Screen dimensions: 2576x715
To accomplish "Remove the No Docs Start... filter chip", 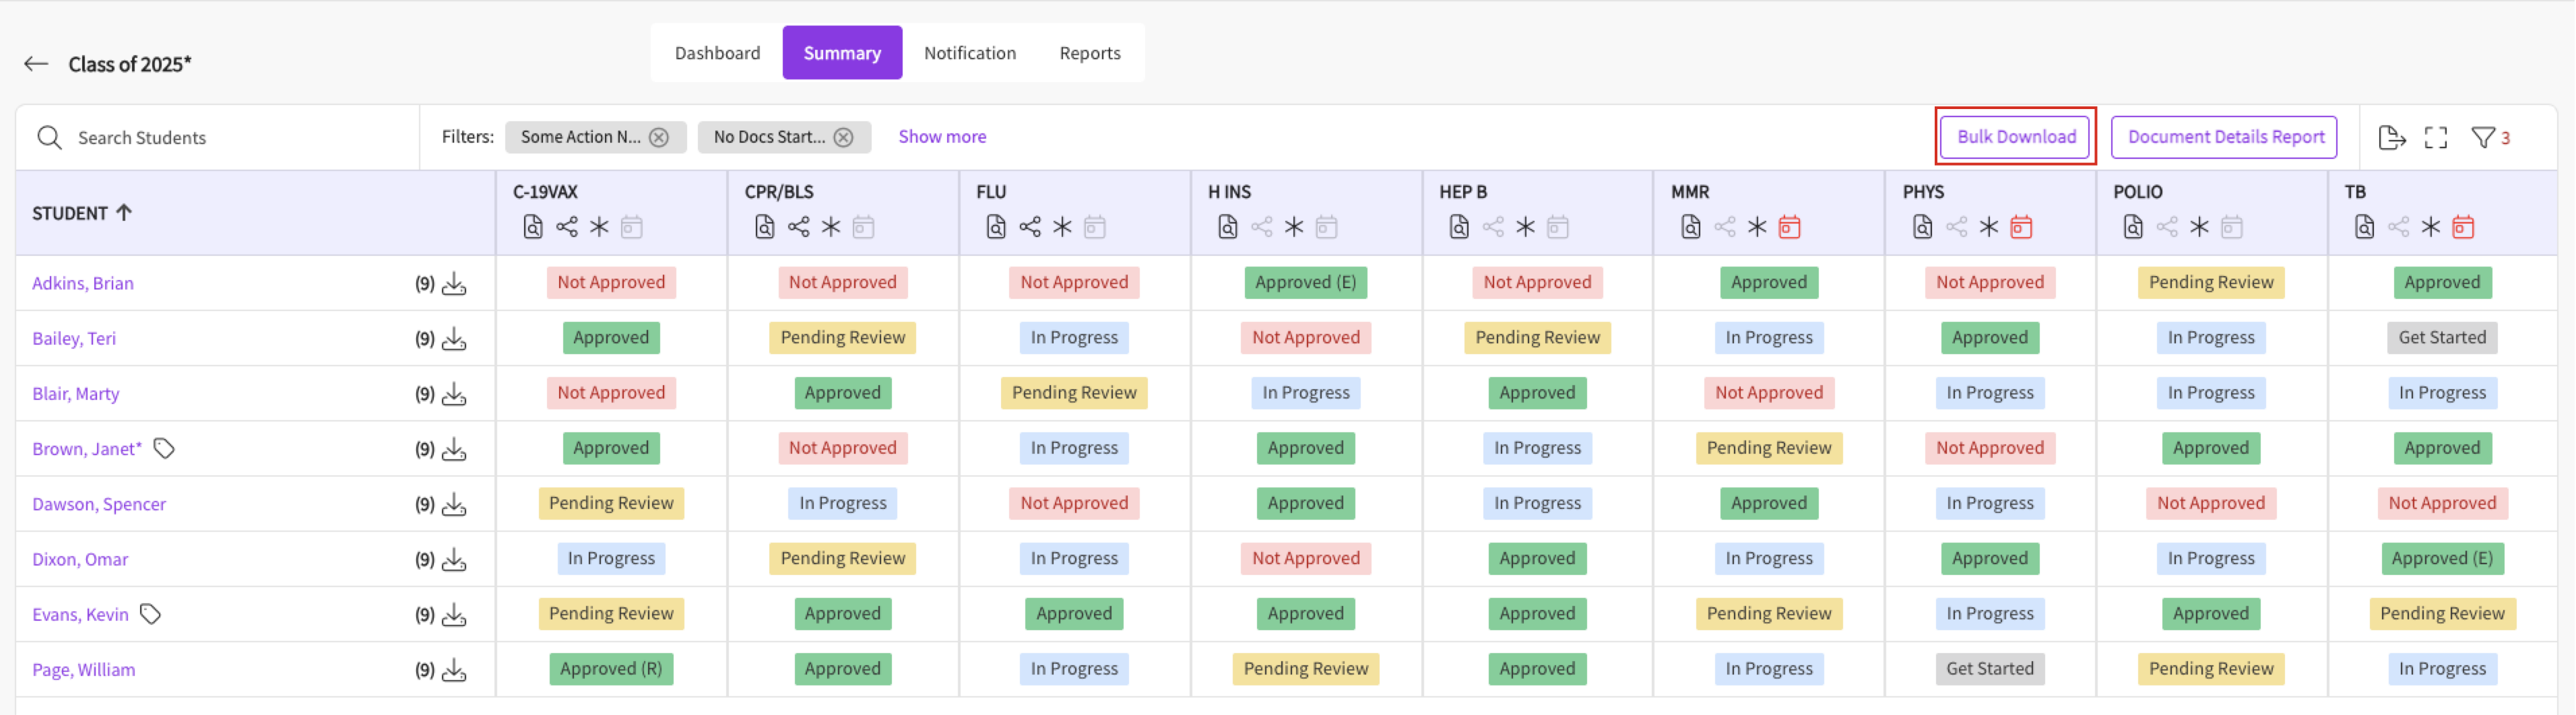I will coord(844,137).
